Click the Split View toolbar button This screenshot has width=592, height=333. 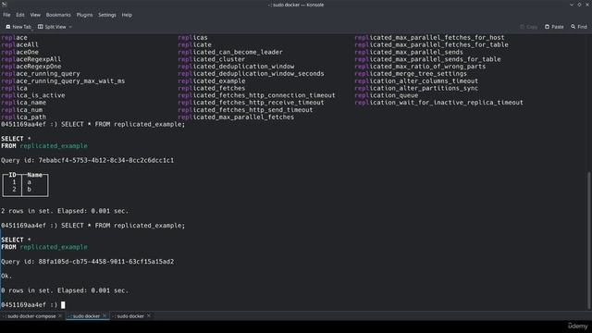[x=52, y=27]
